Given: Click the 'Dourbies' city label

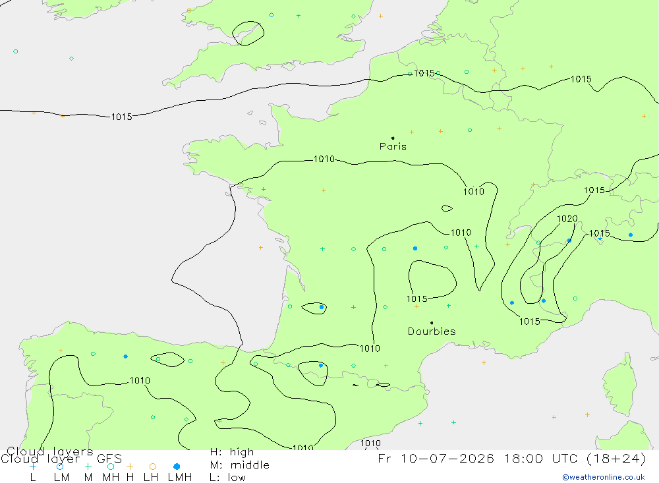Looking at the screenshot, I should [x=432, y=331].
